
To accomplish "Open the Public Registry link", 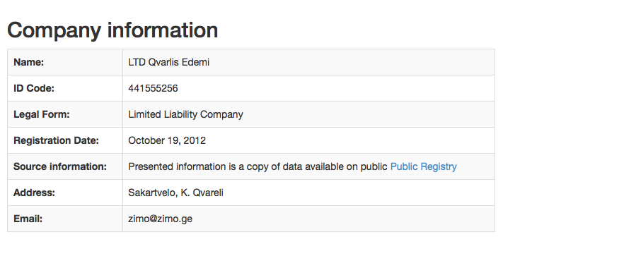I will click(x=424, y=166).
